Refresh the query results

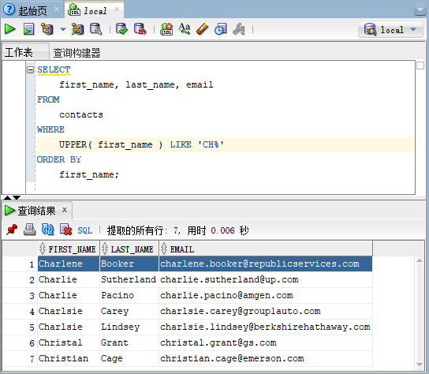[x=47, y=230]
